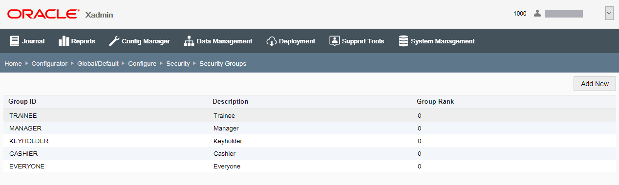Screen dimensions: 619x185
Task: Go to Home breadcrumb link
Action: [13, 64]
